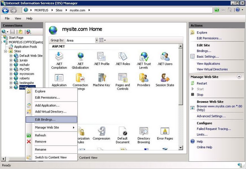The image size is (246, 169).
Task: Choose Rename in context menu
Action: pyautogui.click(x=52, y=150)
